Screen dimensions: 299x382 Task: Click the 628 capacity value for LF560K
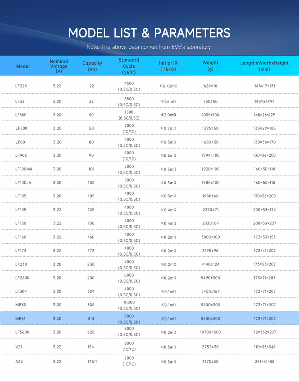click(x=91, y=332)
